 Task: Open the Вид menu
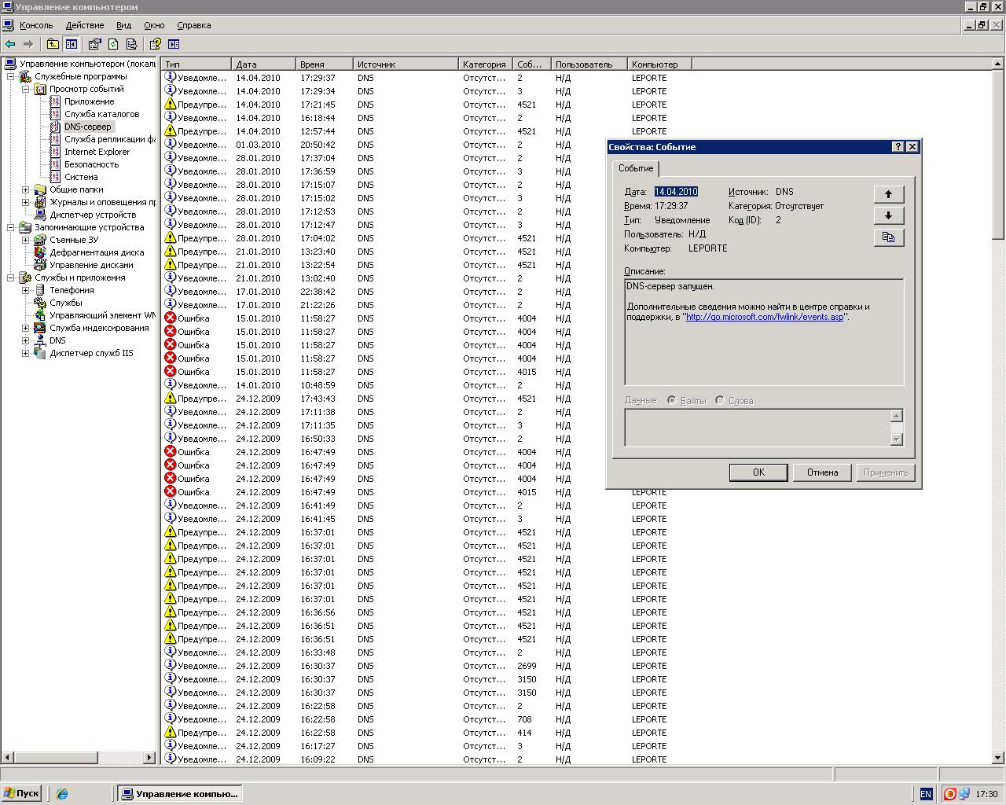click(124, 25)
